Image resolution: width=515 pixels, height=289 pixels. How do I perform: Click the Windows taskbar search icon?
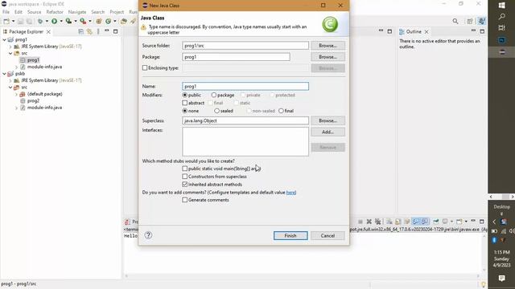501,16
